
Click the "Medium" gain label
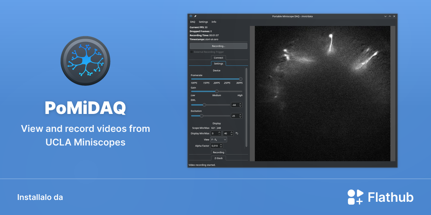[x=217, y=95]
